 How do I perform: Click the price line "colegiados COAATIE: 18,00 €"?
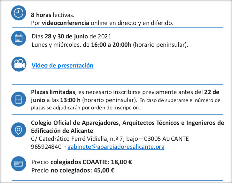pyautogui.click(x=91, y=162)
